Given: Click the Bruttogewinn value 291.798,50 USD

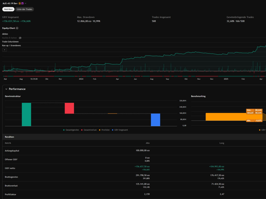Looking at the screenshot, I should (143, 175).
